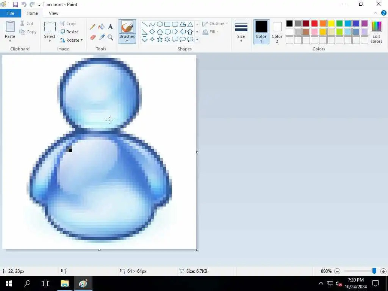Select the Text tool

click(x=110, y=27)
